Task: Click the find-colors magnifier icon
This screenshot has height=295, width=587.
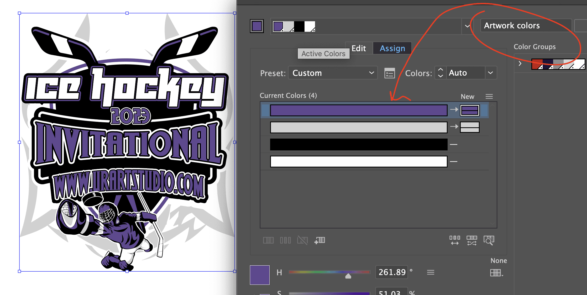Action: 489,240
